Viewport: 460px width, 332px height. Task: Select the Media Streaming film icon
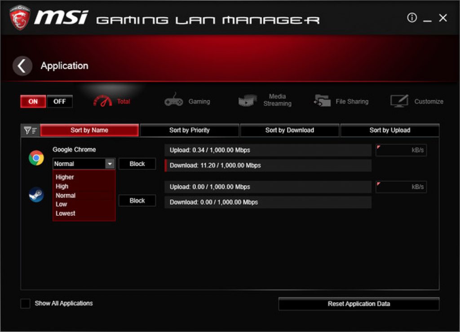click(x=248, y=100)
